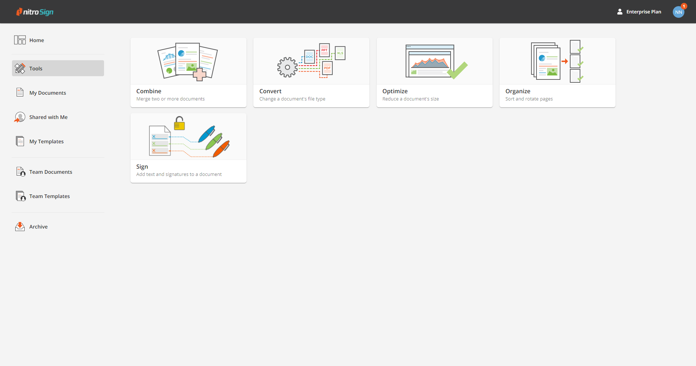The height and width of the screenshot is (366, 696).
Task: Click the nitro Sign logo
Action: [x=35, y=12]
